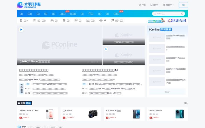
Task: Open the '2026 ChinaJoy' news item
Action: pyautogui.click(x=115, y=84)
